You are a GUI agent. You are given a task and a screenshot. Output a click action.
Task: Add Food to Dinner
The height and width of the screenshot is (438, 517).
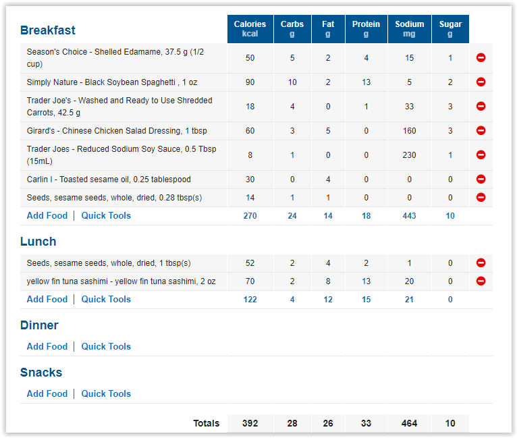point(47,346)
